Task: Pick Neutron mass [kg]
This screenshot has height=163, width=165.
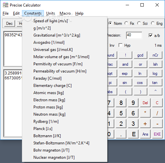Action: [64, 114]
